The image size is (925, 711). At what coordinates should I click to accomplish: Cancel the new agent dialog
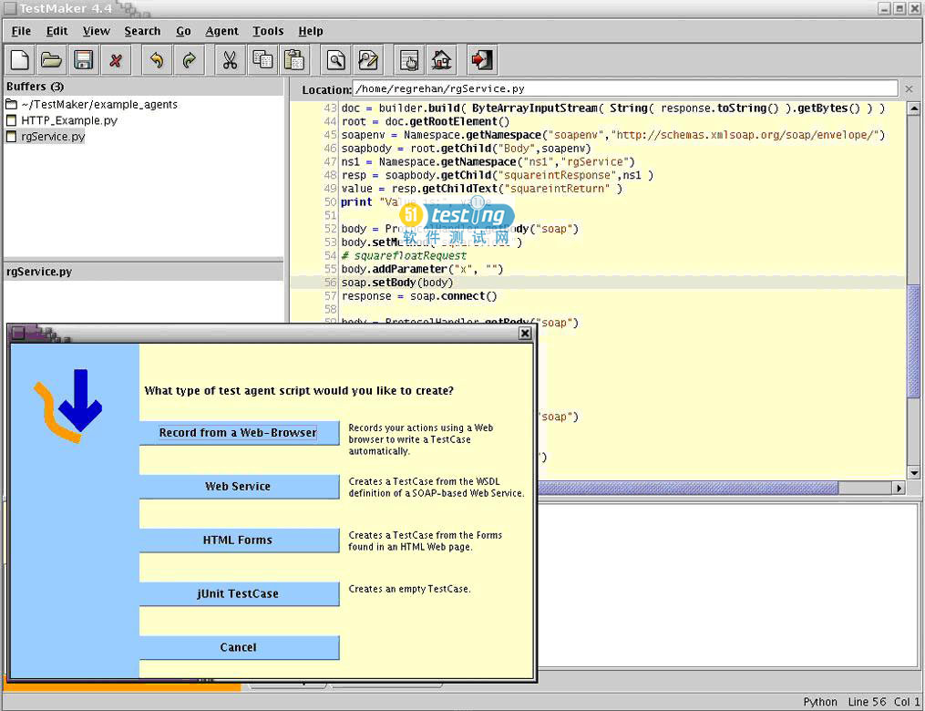240,647
